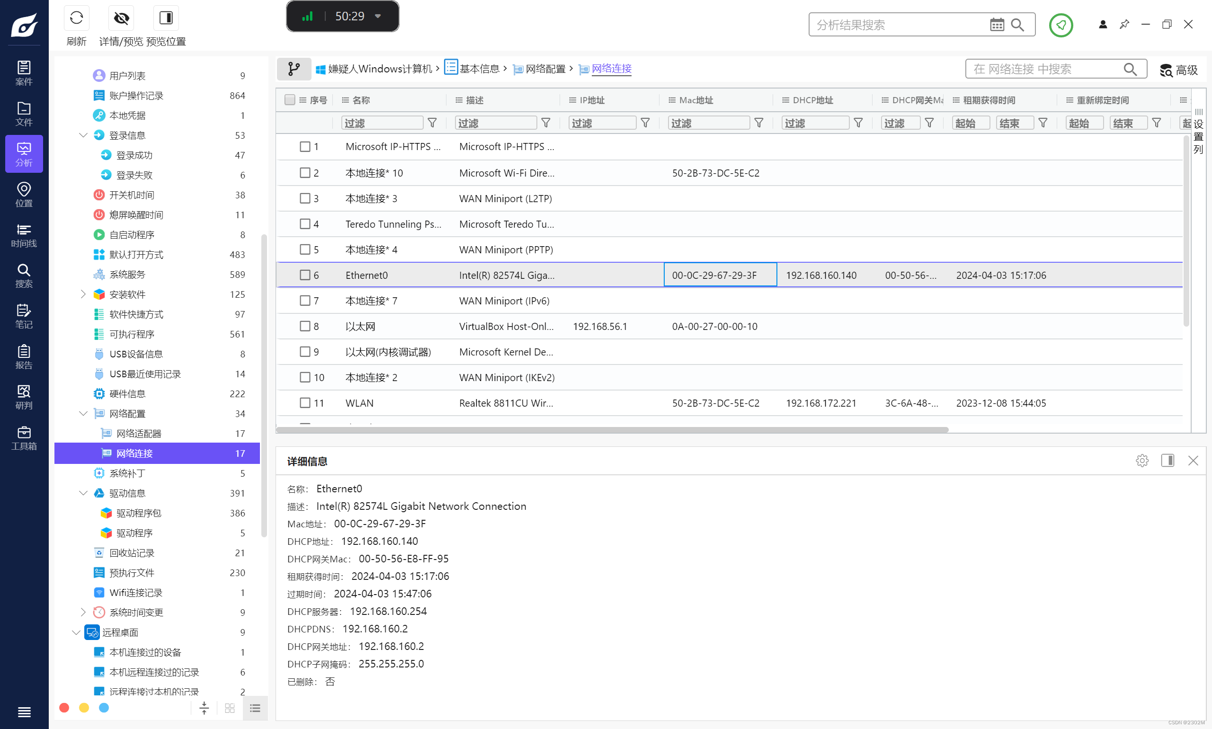Toggle the details/preview eye icon
This screenshot has height=729, width=1212.
(x=121, y=18)
